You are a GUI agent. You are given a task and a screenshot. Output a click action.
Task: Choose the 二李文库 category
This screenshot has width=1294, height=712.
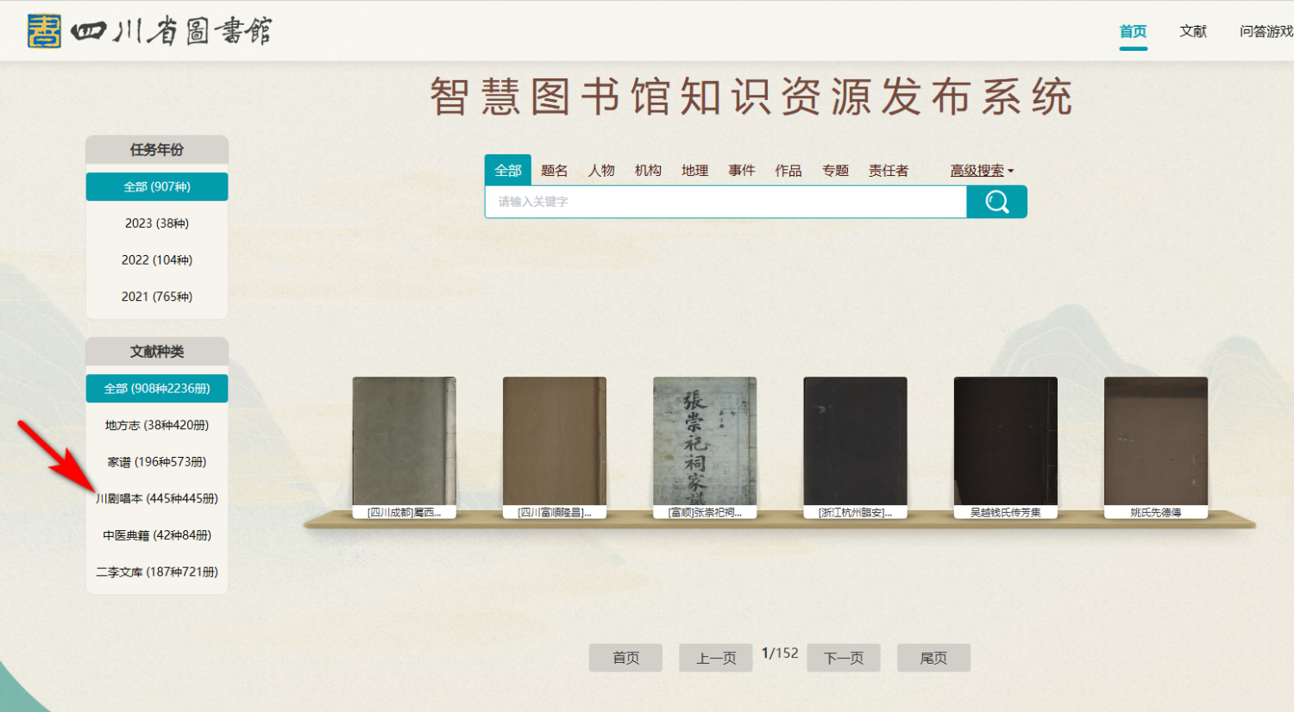pyautogui.click(x=157, y=571)
